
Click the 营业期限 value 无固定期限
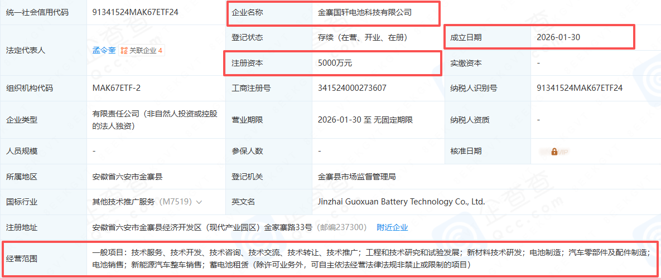coord(398,119)
